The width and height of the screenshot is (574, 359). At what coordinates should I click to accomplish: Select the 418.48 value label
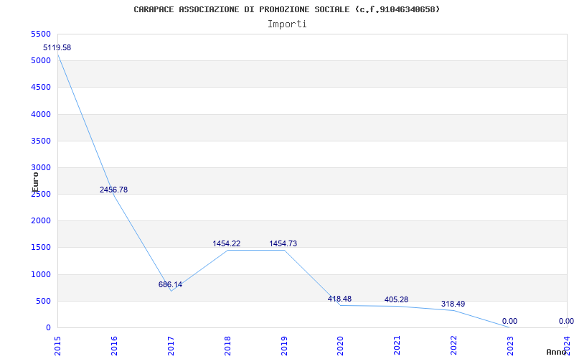coord(339,299)
